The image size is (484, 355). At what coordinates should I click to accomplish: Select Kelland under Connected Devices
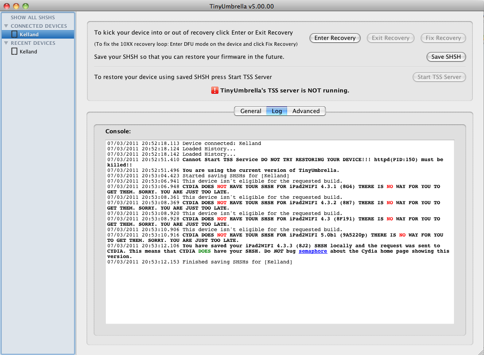38,34
